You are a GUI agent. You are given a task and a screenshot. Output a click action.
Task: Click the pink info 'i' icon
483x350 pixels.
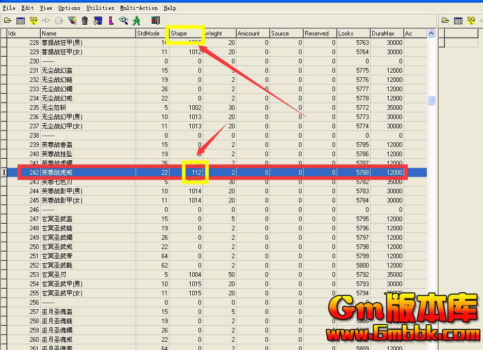(x=110, y=21)
